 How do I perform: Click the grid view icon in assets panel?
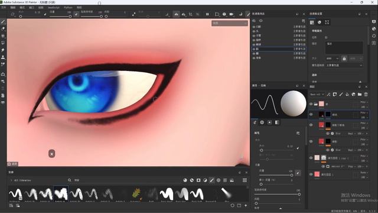click(245, 180)
